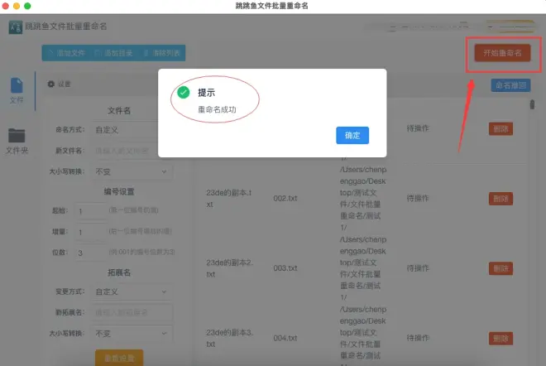Click the 命名撤回 button
The height and width of the screenshot is (366, 546).
click(x=510, y=85)
